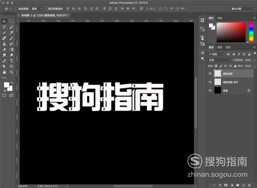This screenshot has width=257, height=188.
Task: Delete the selected layer via trash icon
Action: [249, 185]
